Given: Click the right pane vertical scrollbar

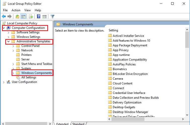Looking at the screenshot, I should point(187,75).
